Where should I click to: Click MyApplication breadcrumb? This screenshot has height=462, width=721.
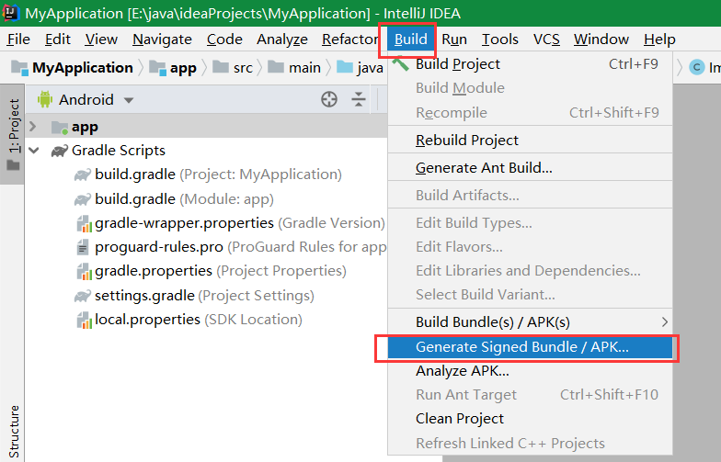pos(83,68)
